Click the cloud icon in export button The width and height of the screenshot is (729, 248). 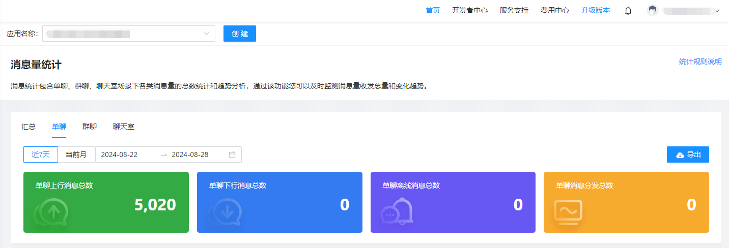point(680,155)
